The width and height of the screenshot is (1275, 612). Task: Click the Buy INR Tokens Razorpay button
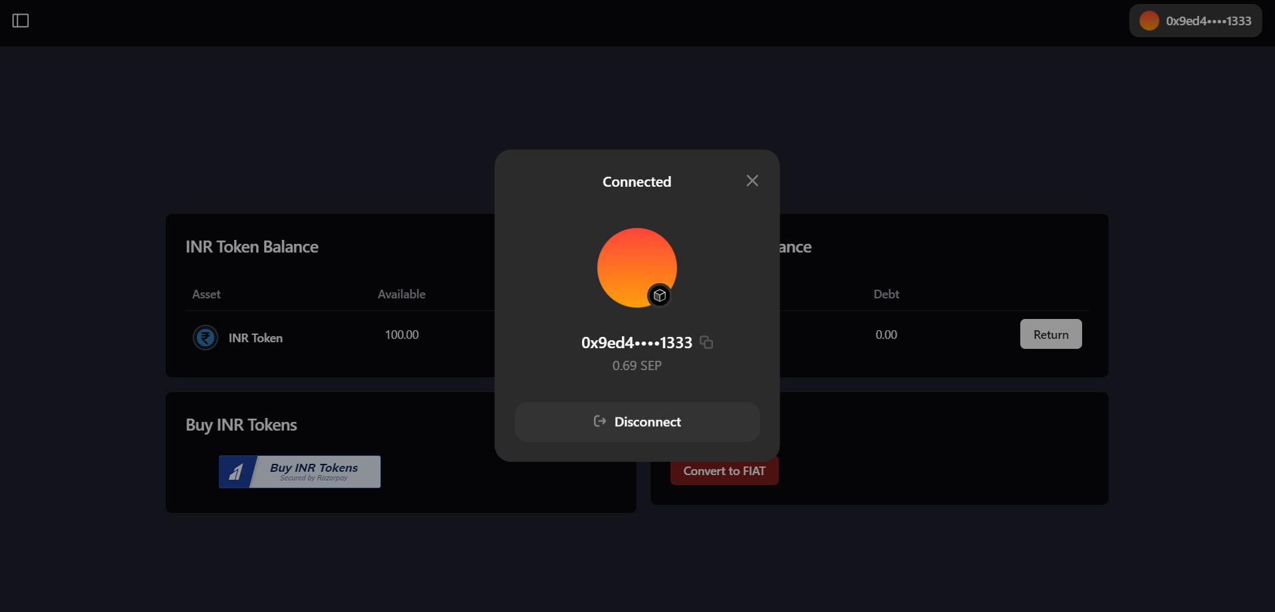[x=299, y=472]
